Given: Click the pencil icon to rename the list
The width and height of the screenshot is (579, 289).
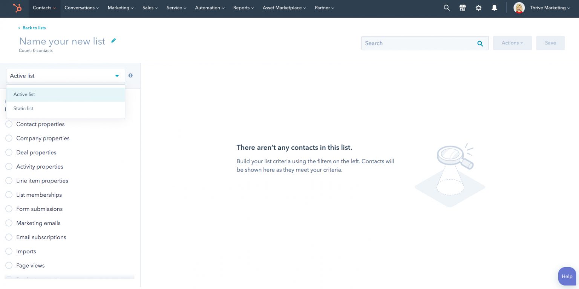Looking at the screenshot, I should (113, 41).
